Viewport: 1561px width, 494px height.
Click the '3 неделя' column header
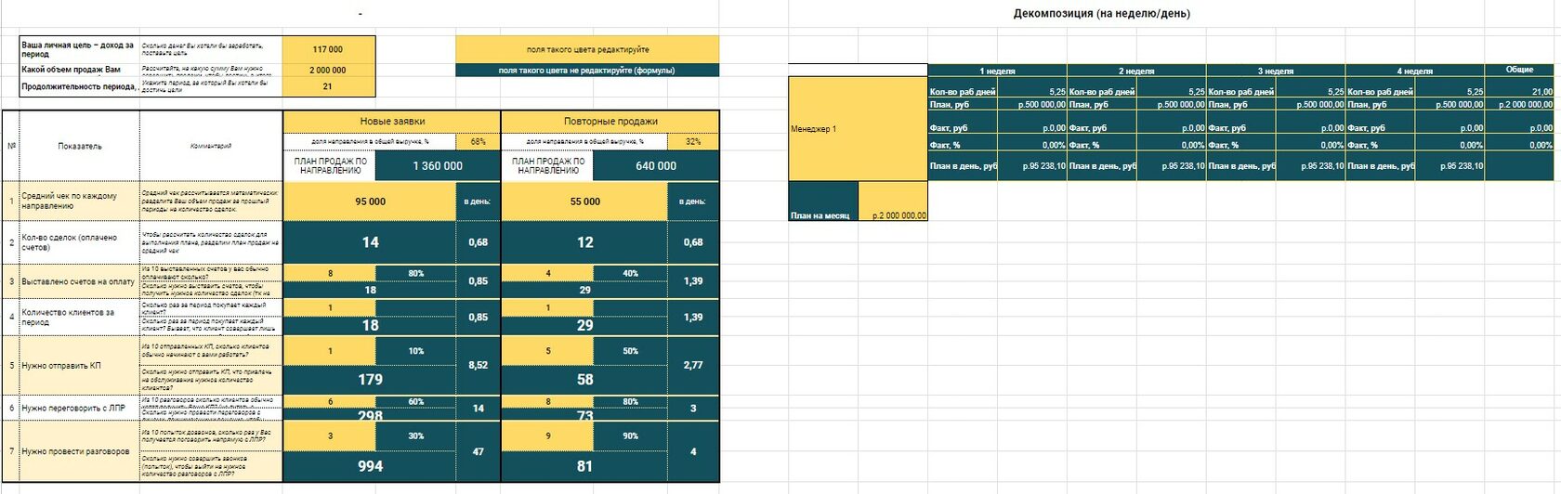1276,71
